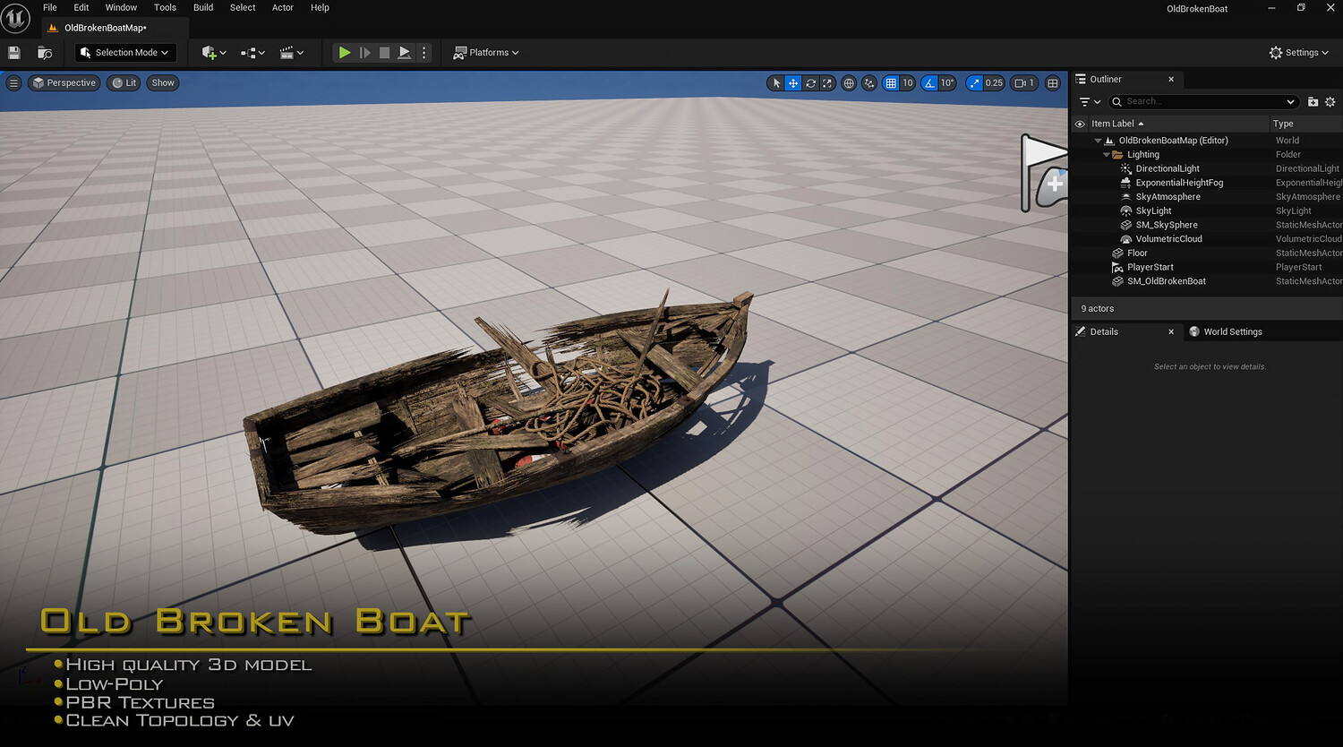This screenshot has width=1343, height=747.
Task: Open the Actor menu
Action: click(x=283, y=7)
